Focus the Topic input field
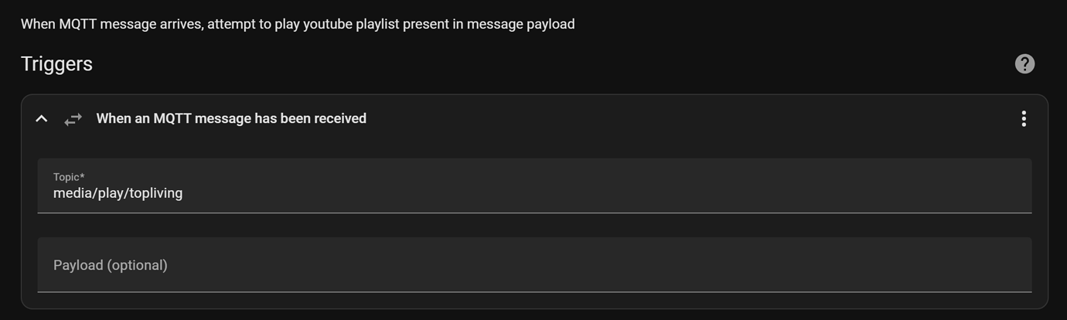This screenshot has width=1067, height=320. click(534, 186)
